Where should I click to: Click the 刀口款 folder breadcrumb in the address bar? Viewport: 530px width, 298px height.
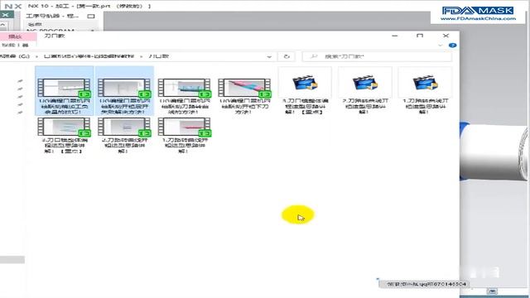point(159,56)
